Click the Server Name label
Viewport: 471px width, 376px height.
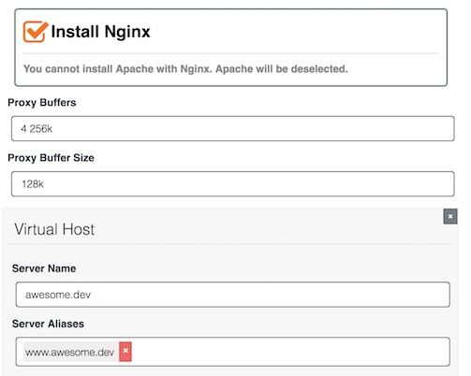pos(44,268)
